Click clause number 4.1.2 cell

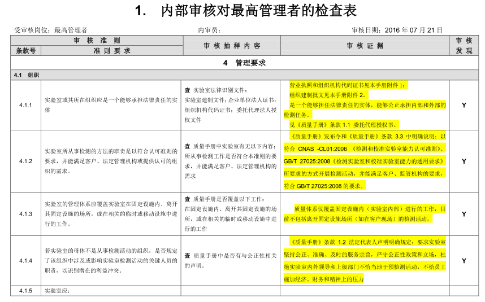point(25,161)
